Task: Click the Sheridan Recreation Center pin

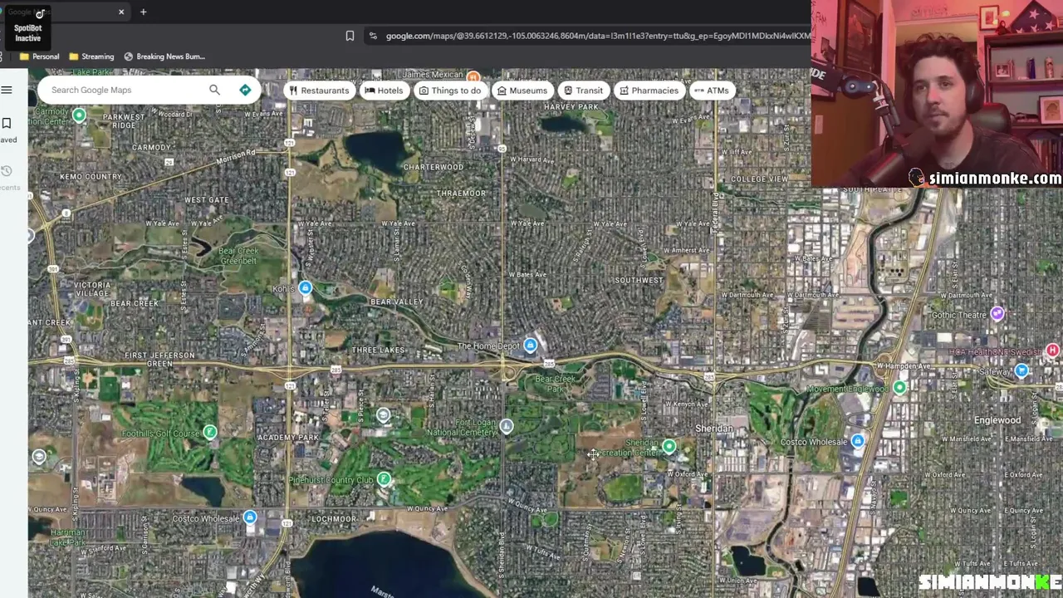Action: (669, 447)
